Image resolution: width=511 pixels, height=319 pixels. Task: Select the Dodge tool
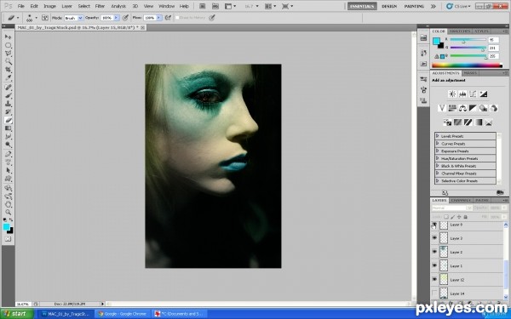9,145
